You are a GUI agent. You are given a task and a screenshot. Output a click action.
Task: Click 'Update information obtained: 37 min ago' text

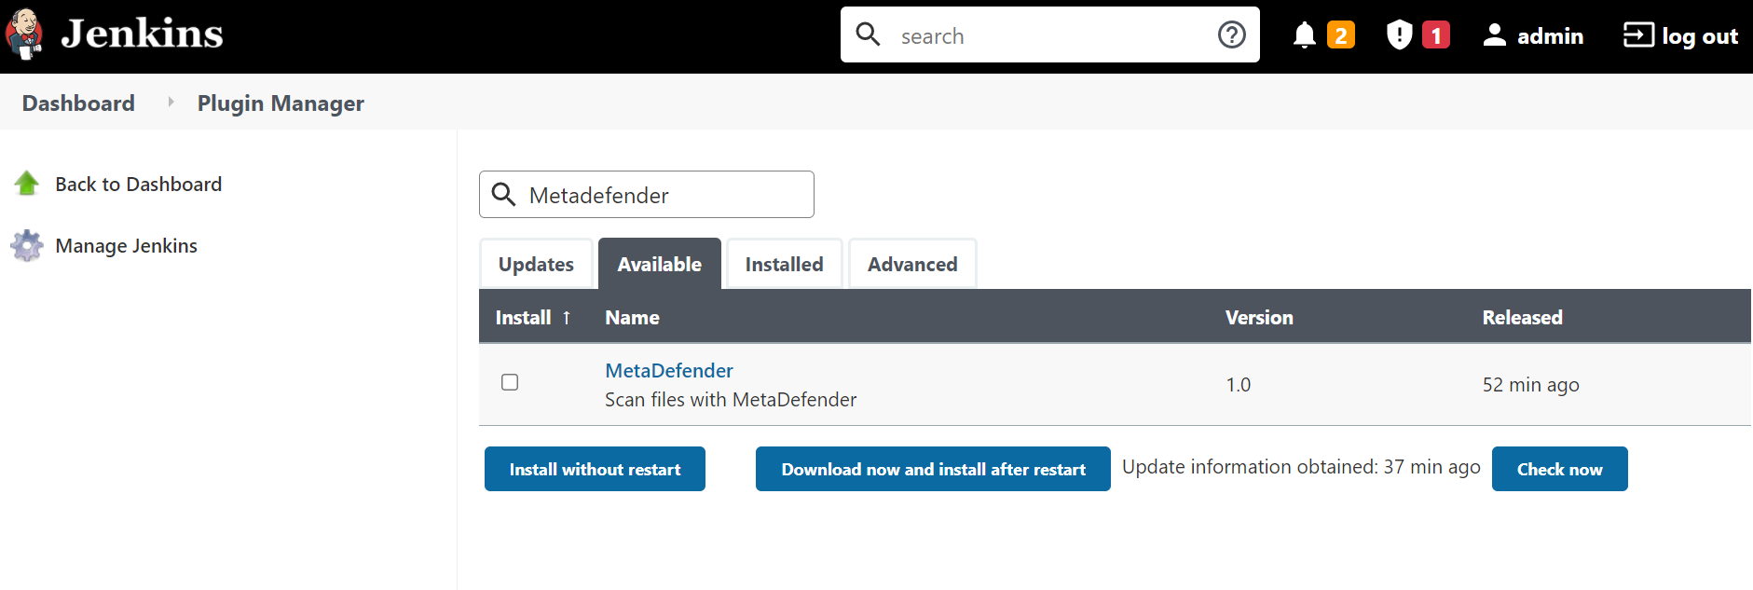(x=1301, y=467)
